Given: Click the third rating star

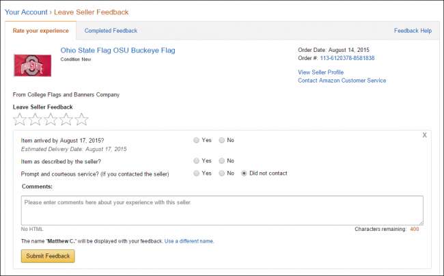Looking at the screenshot, I should point(51,120).
